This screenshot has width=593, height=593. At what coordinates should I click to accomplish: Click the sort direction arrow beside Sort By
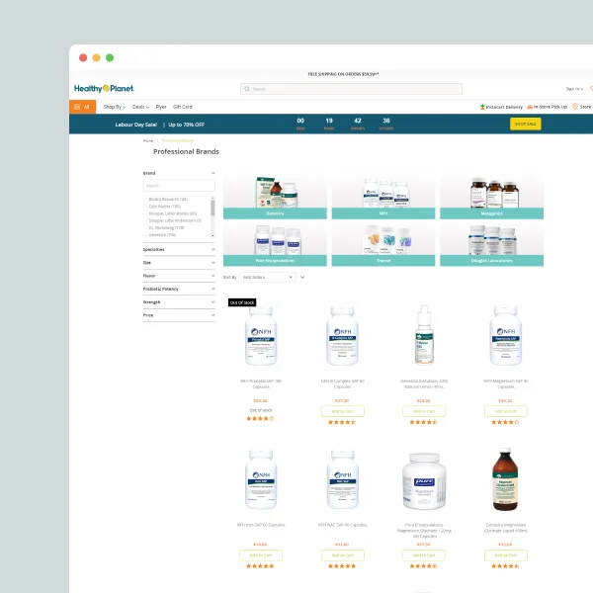click(302, 277)
